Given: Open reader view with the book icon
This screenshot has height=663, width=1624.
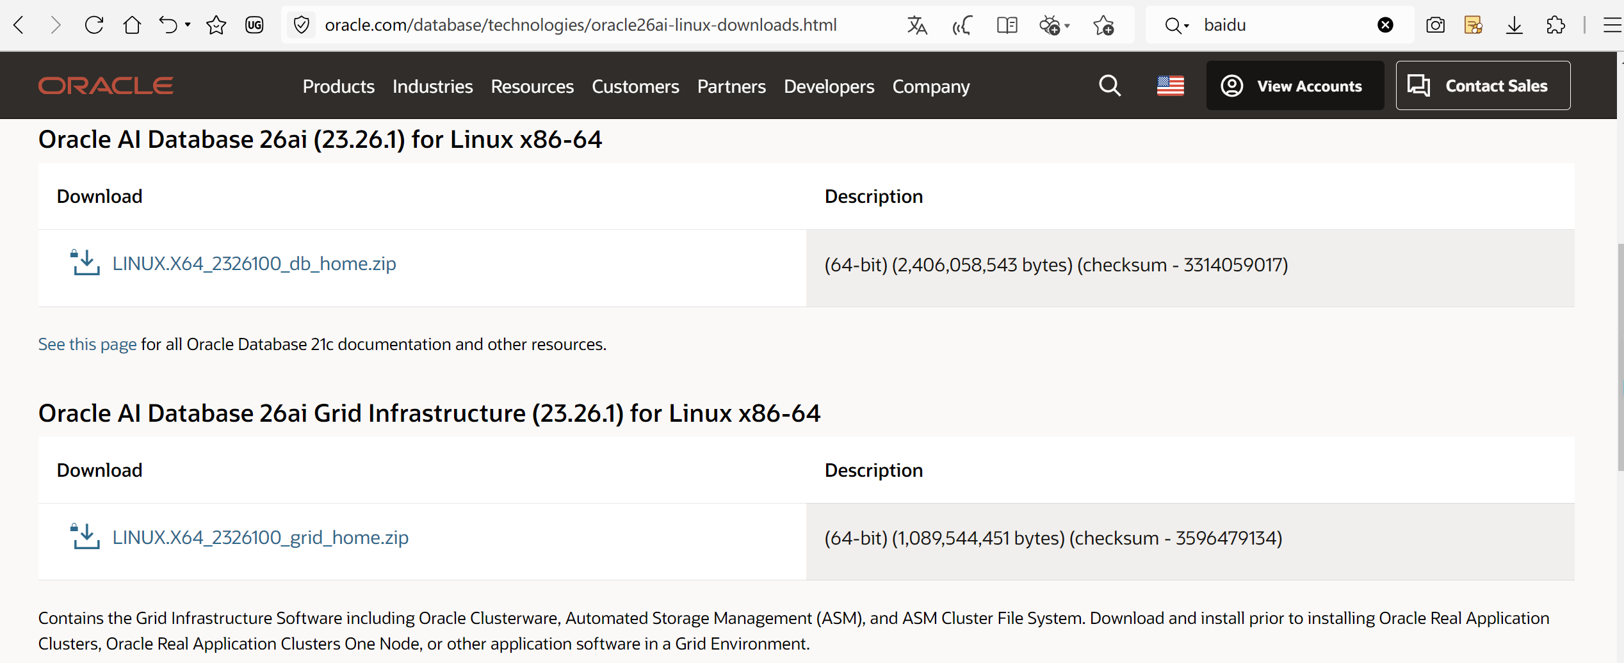Looking at the screenshot, I should [1007, 25].
